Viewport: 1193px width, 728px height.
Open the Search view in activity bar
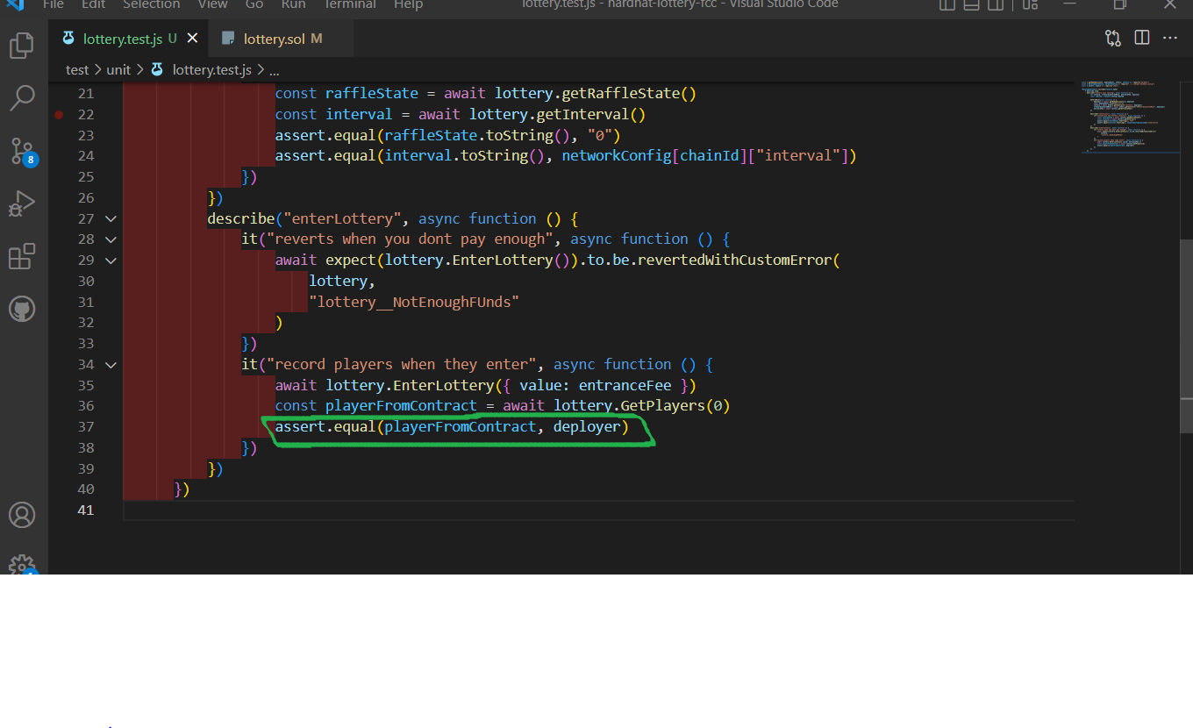22,97
